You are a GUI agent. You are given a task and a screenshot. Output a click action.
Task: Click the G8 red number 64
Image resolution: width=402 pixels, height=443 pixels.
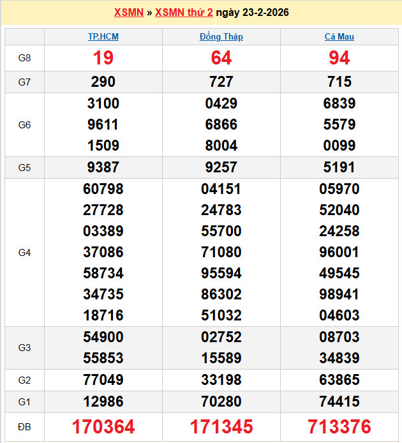click(x=221, y=58)
